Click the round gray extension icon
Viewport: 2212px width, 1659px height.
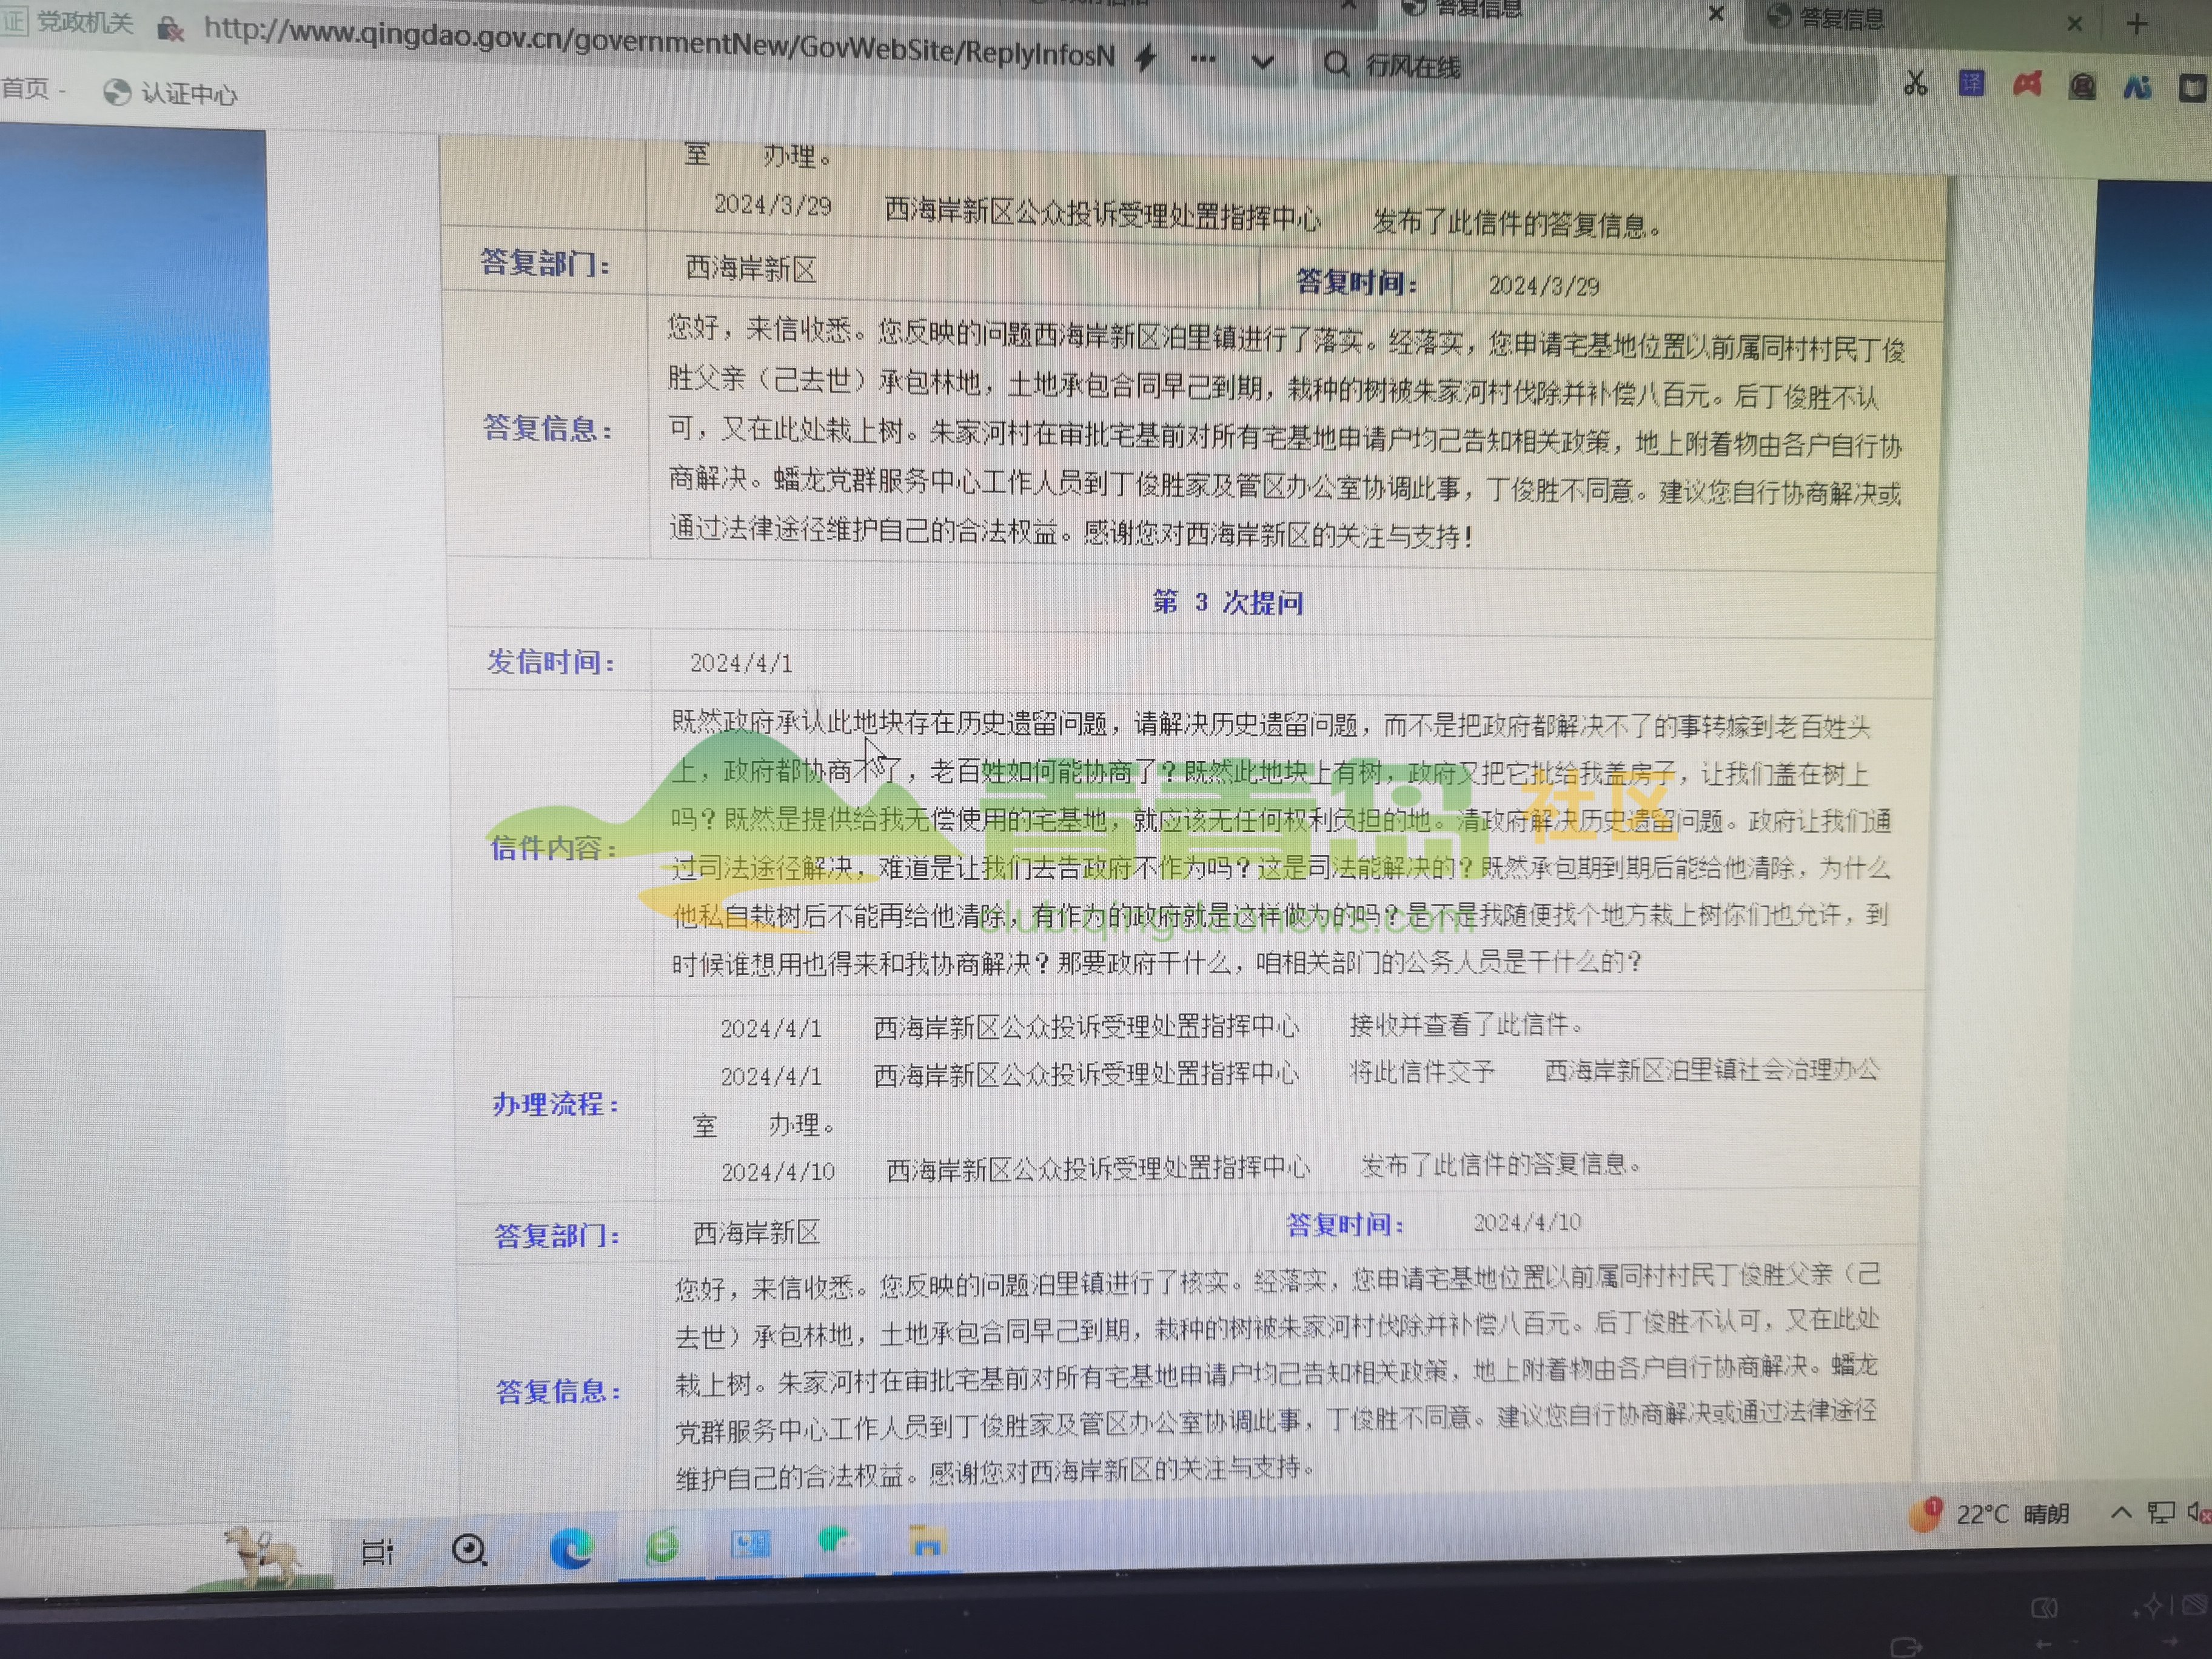pyautogui.click(x=2083, y=87)
